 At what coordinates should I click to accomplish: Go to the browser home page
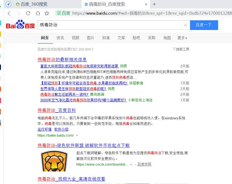tap(38, 13)
